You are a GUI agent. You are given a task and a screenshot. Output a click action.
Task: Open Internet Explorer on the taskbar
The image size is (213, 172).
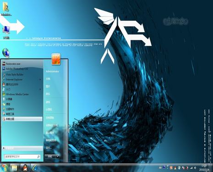point(35,168)
